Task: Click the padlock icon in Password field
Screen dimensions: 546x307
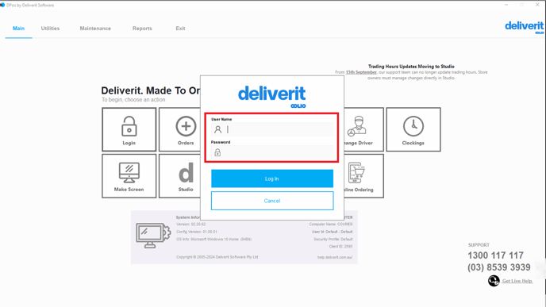Action: (x=217, y=152)
